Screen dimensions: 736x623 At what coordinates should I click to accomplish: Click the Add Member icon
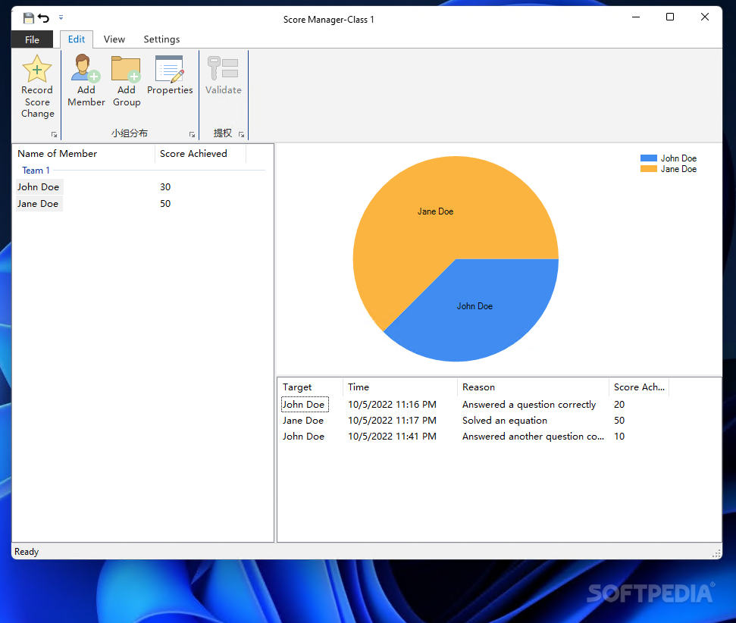(86, 68)
